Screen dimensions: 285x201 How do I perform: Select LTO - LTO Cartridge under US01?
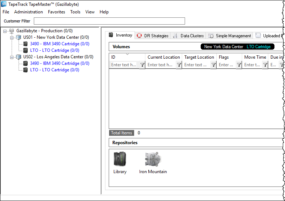pyautogui.click(x=55, y=50)
